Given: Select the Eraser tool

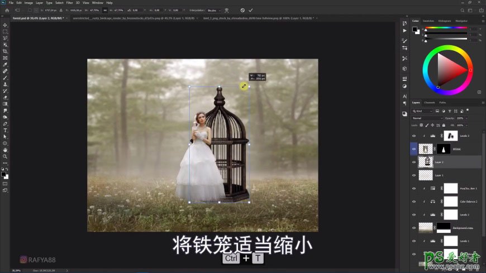Looking at the screenshot, I should click(5, 97).
